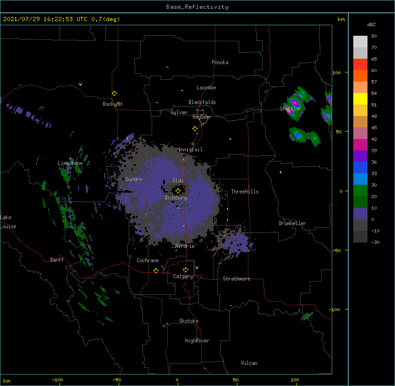Select the red 60-65 dBZ legend swatch
Image resolution: width=395 pixels, height=386 pixels.
[x=360, y=65]
